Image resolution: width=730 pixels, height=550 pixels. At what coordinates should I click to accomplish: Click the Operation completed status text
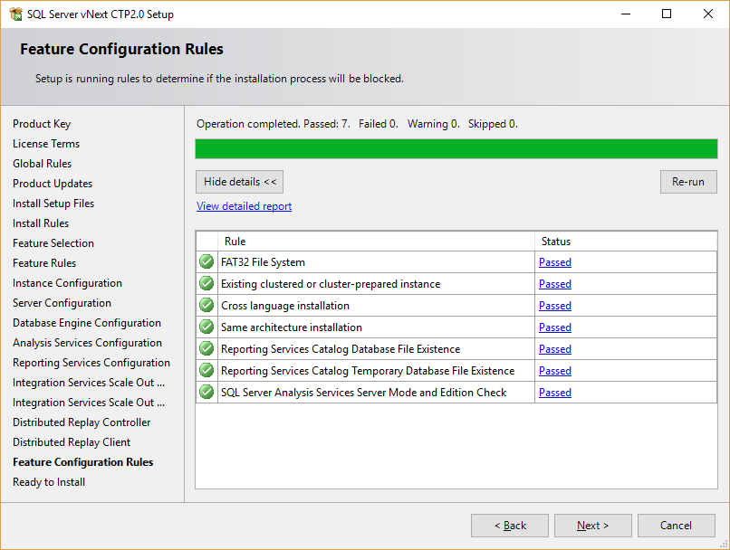(357, 124)
